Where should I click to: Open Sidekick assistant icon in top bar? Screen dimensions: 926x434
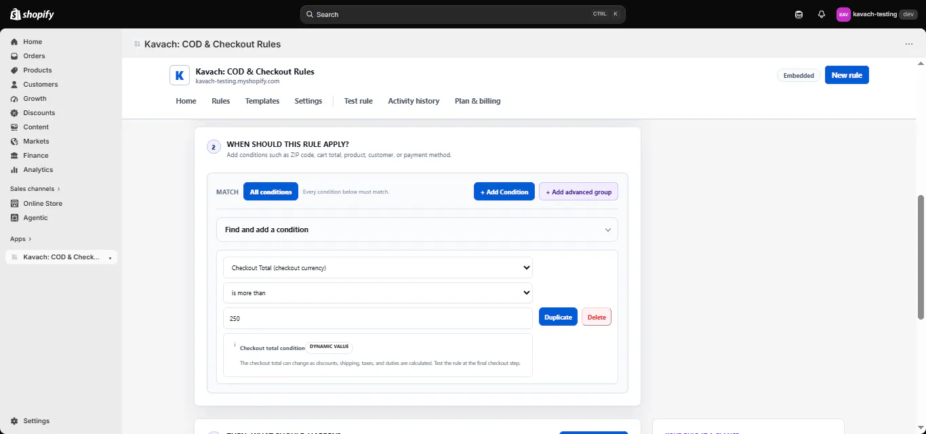[x=799, y=14]
